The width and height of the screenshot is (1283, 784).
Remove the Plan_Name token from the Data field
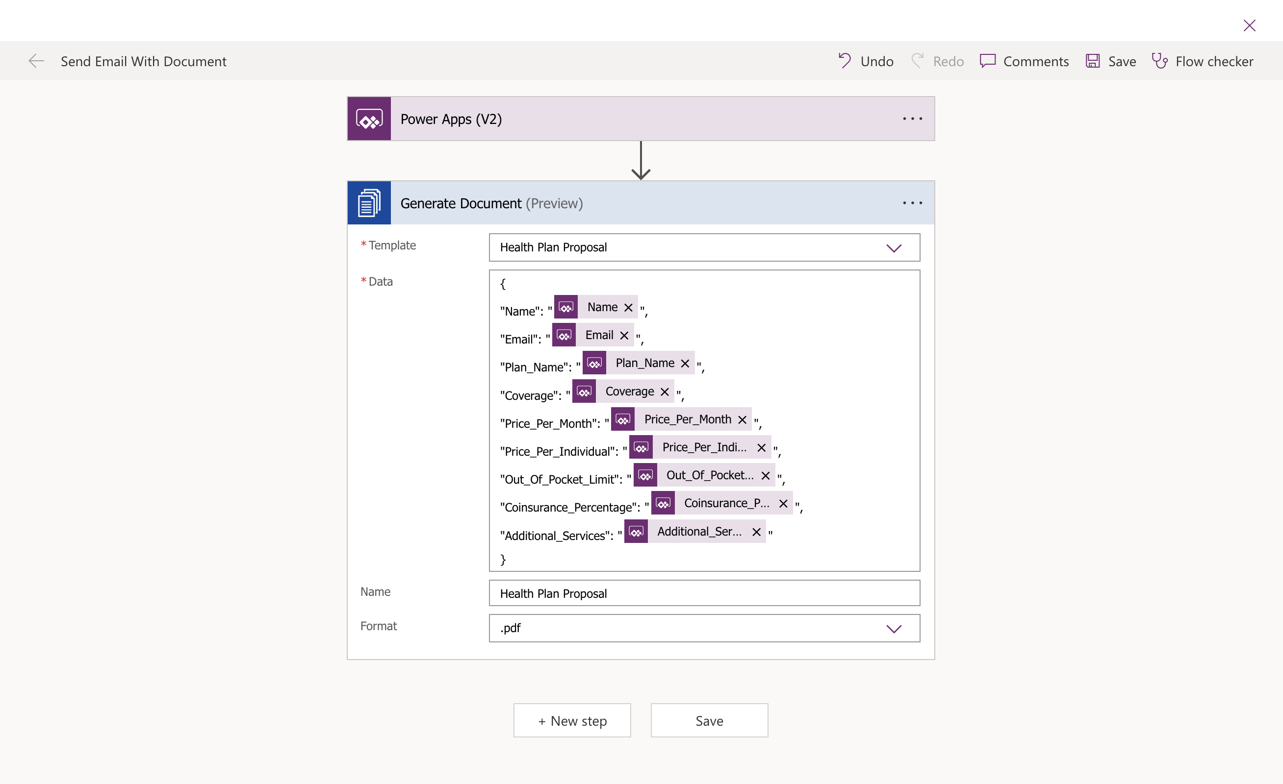point(684,363)
